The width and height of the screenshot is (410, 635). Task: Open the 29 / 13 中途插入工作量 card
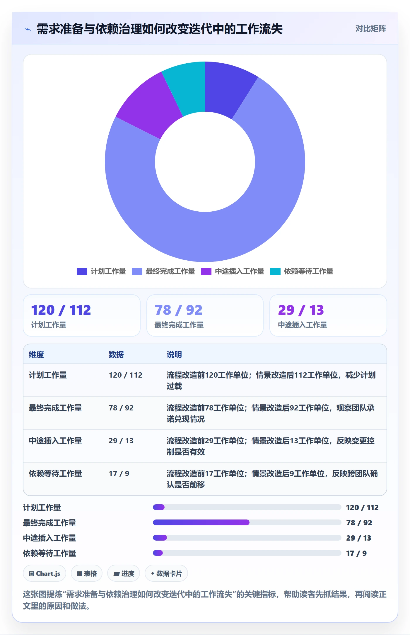pos(328,315)
